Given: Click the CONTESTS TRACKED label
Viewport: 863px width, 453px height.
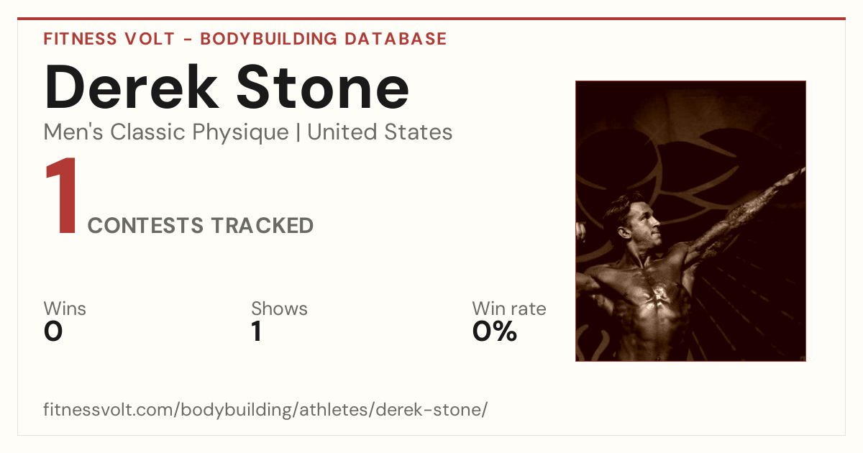Looking at the screenshot, I should coord(201,226).
